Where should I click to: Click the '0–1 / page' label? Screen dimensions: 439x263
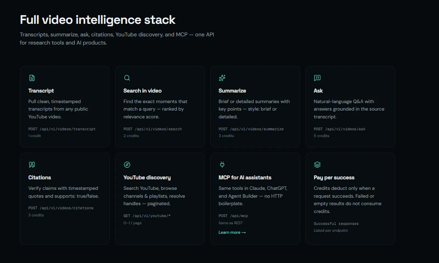pos(133,223)
